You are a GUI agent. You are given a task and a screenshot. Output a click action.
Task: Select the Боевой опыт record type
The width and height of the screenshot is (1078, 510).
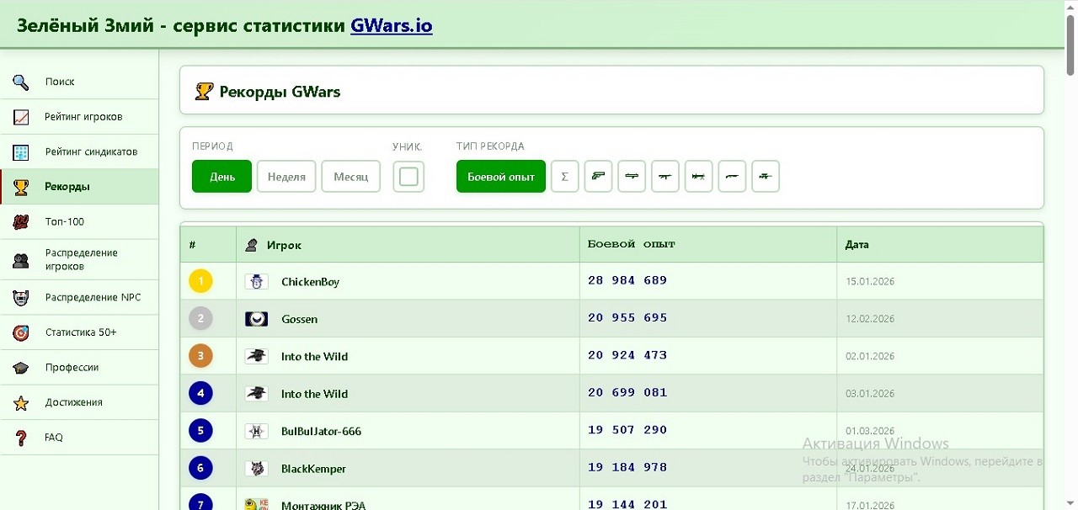tap(501, 177)
